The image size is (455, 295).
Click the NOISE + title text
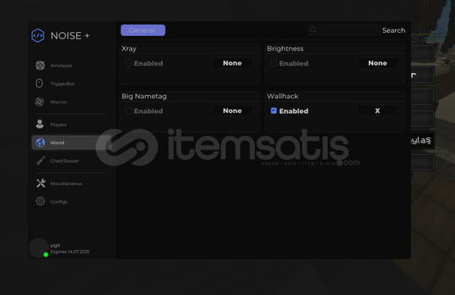tap(70, 36)
